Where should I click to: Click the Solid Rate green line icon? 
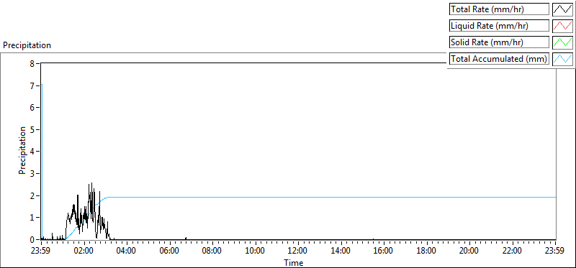point(562,42)
